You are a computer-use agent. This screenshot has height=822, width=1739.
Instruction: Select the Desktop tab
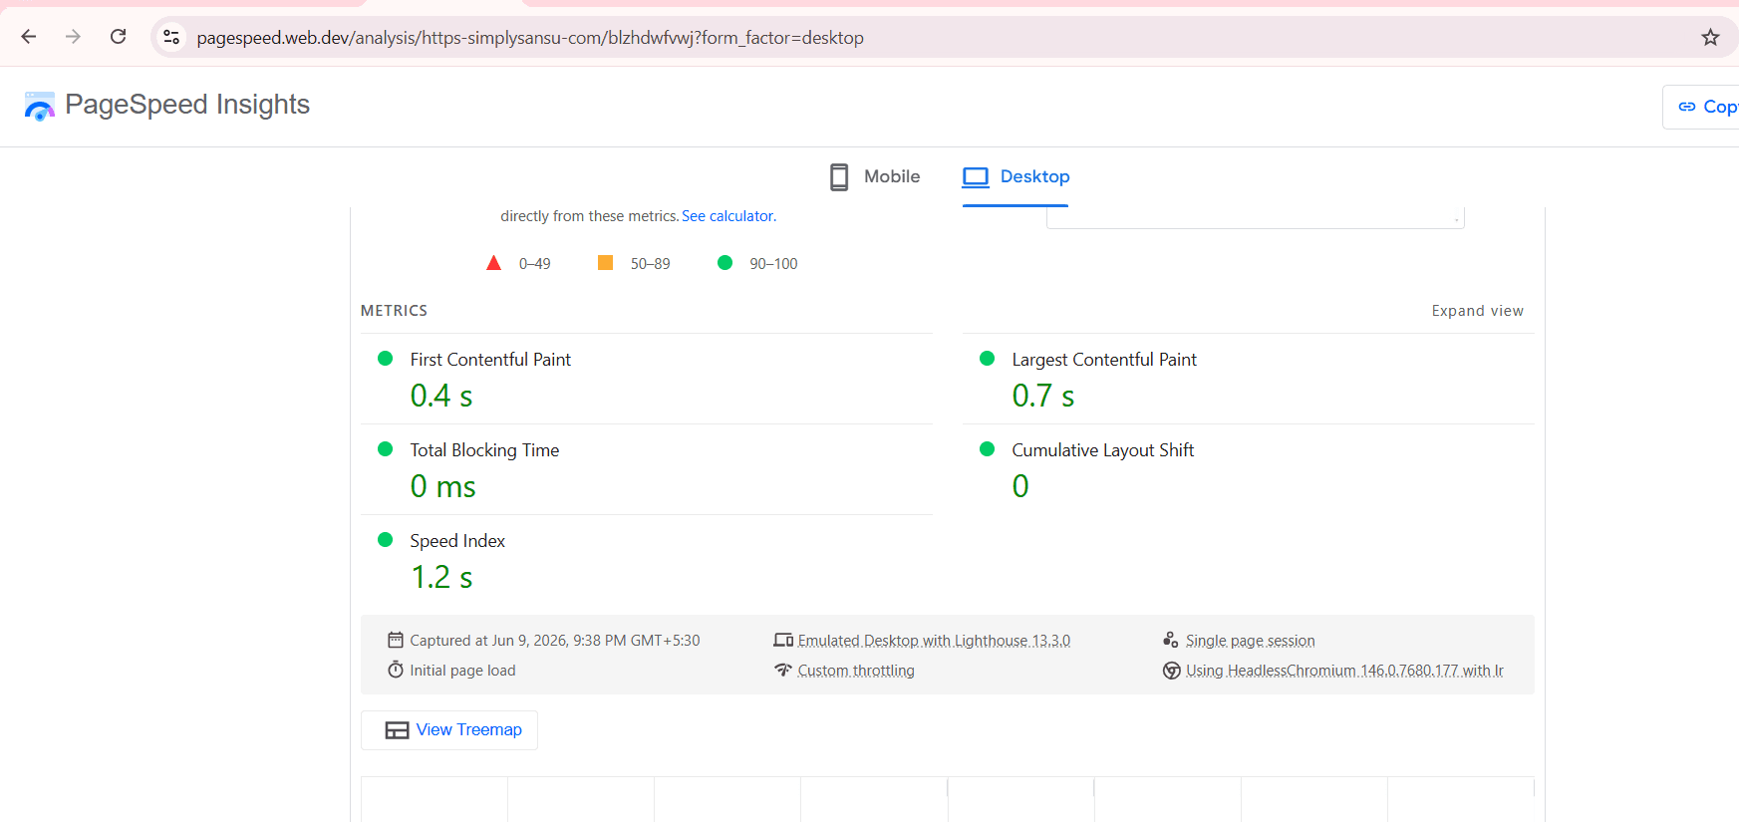pyautogui.click(x=1015, y=176)
